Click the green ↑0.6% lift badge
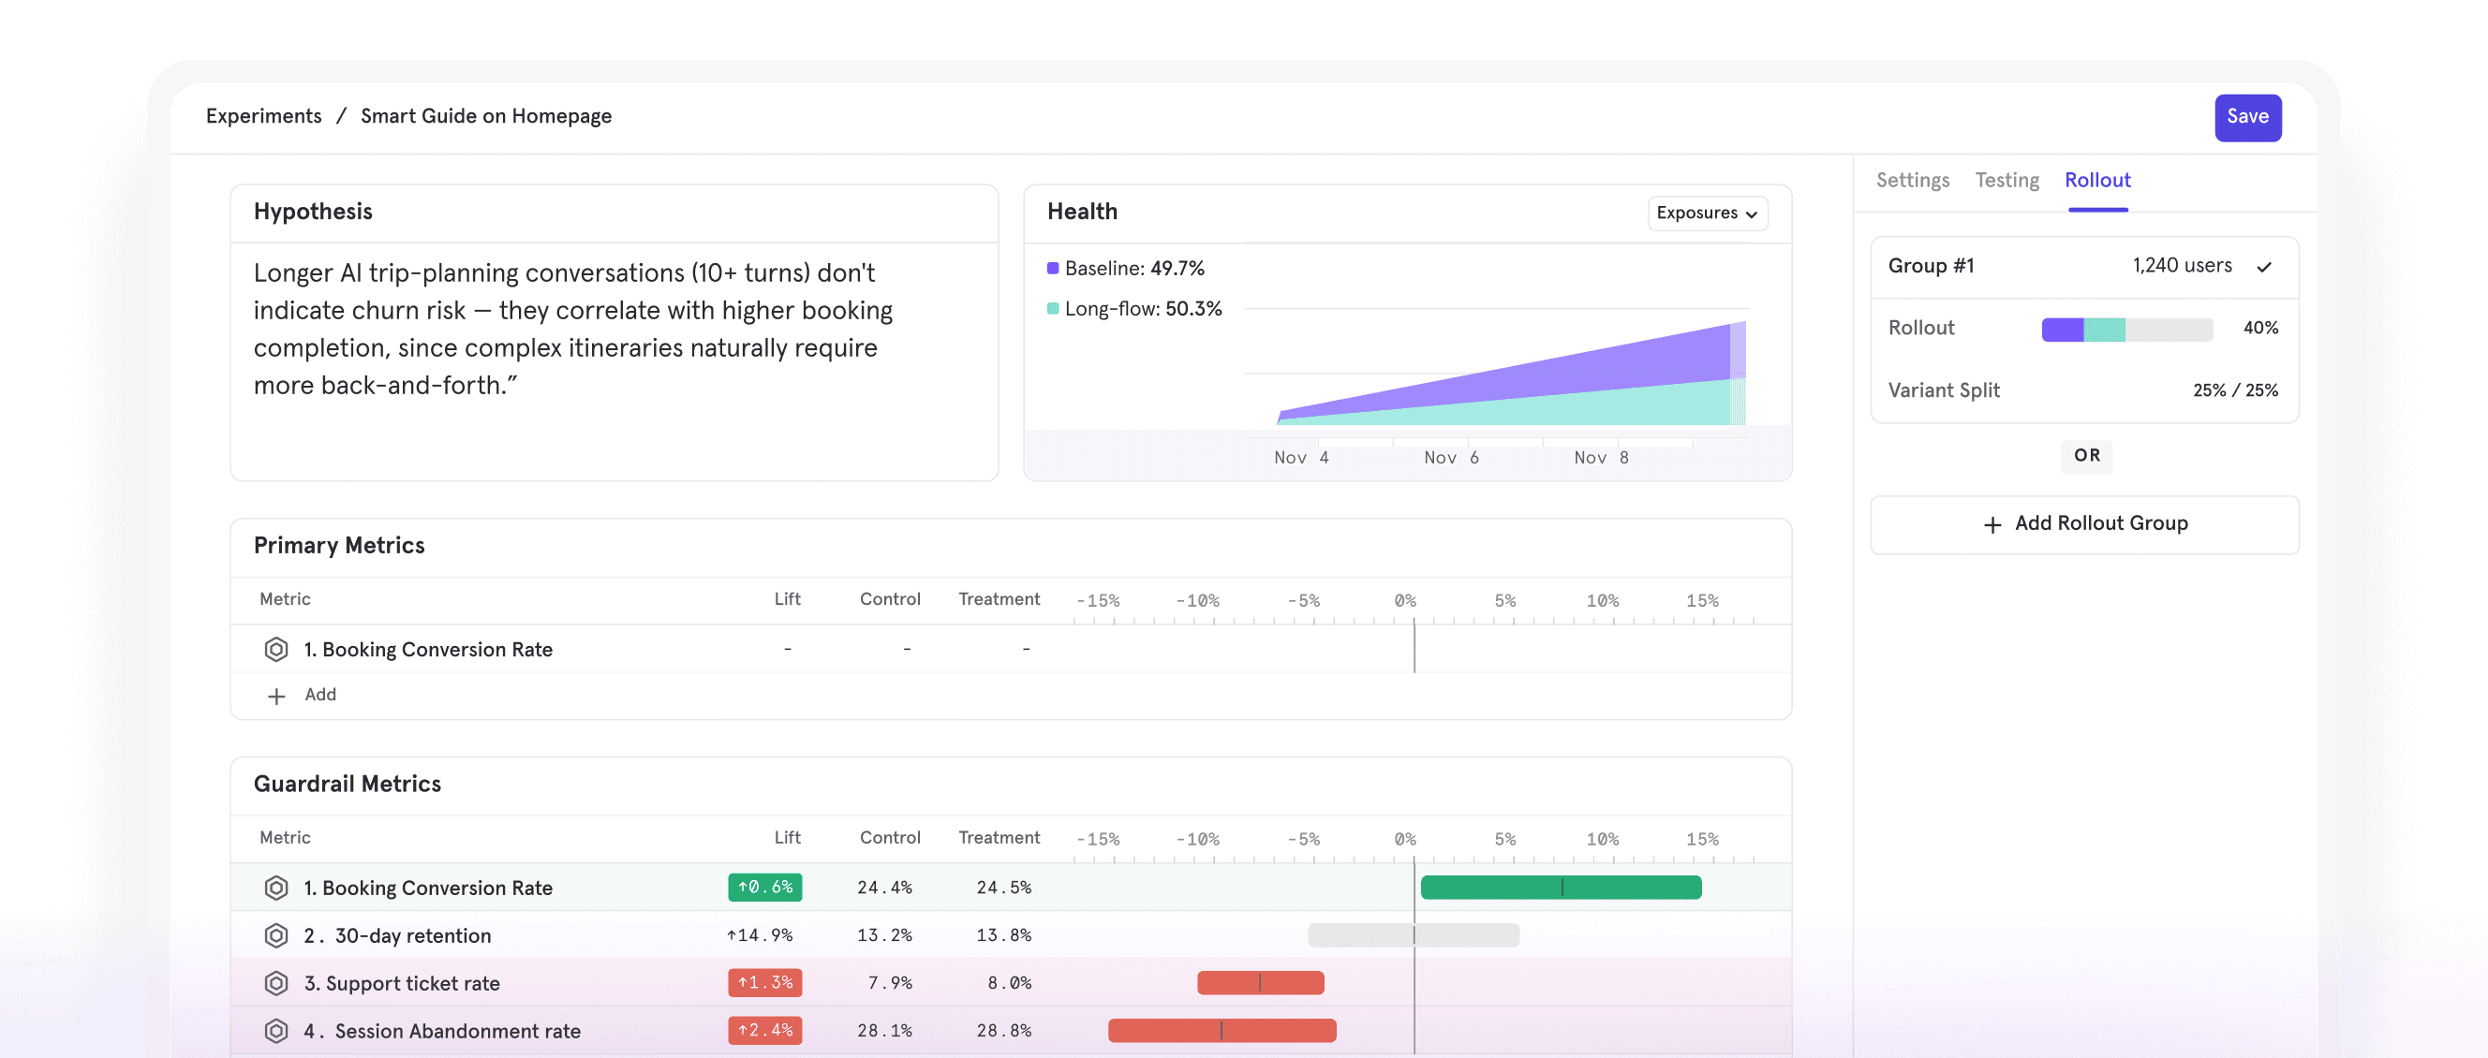Viewport: 2488px width, 1058px height. (765, 888)
